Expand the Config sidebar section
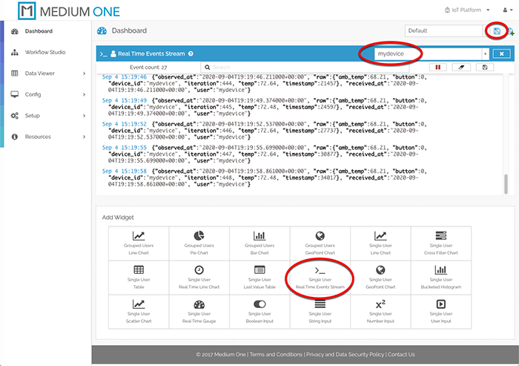The height and width of the screenshot is (366, 519). tap(44, 94)
